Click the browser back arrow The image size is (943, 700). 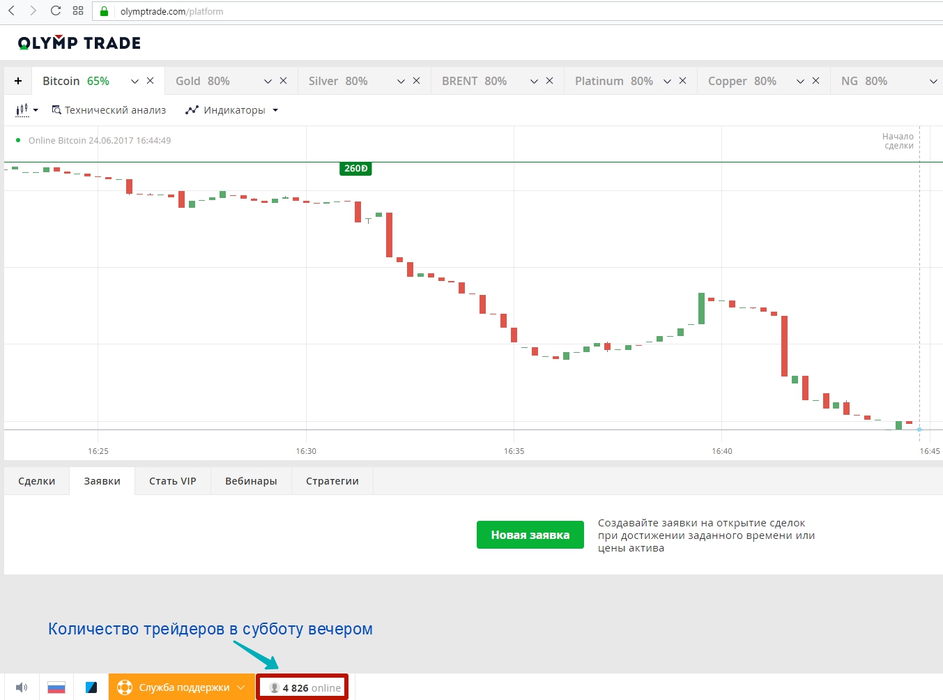(x=12, y=11)
